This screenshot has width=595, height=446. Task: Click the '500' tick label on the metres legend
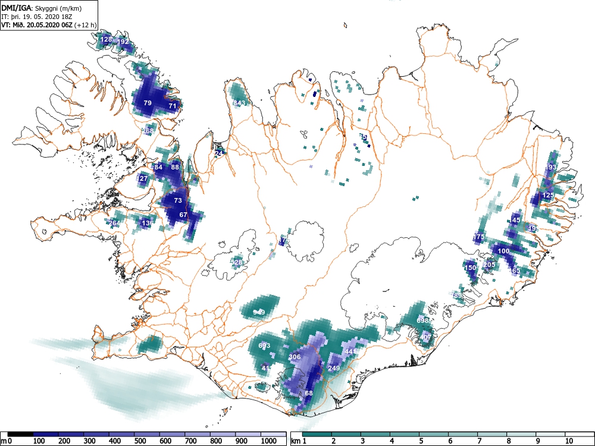coord(140,441)
